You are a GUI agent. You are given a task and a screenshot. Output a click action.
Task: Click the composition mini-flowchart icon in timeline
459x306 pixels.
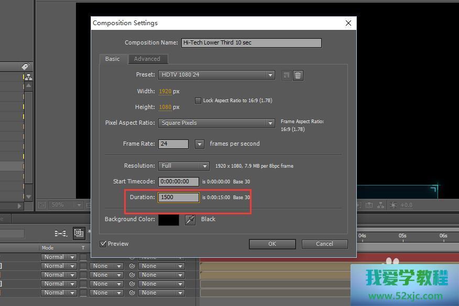click(x=61, y=233)
